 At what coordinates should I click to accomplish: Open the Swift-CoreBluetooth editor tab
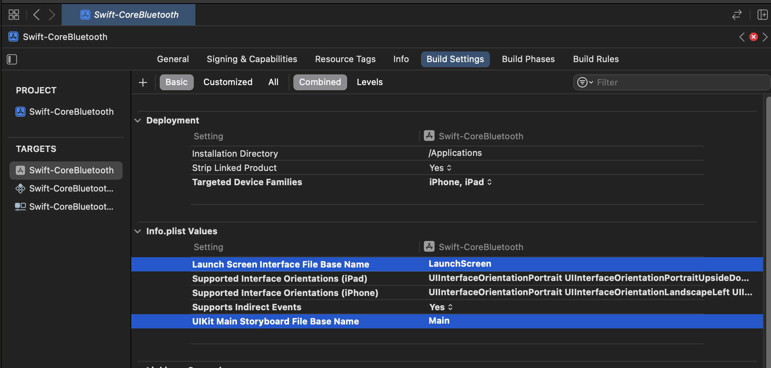129,15
